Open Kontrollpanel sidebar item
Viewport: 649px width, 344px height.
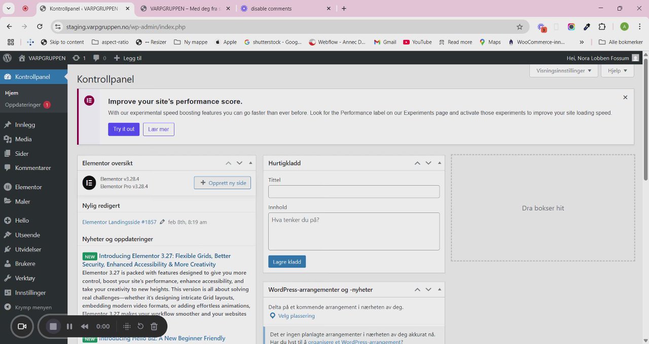[x=33, y=77]
